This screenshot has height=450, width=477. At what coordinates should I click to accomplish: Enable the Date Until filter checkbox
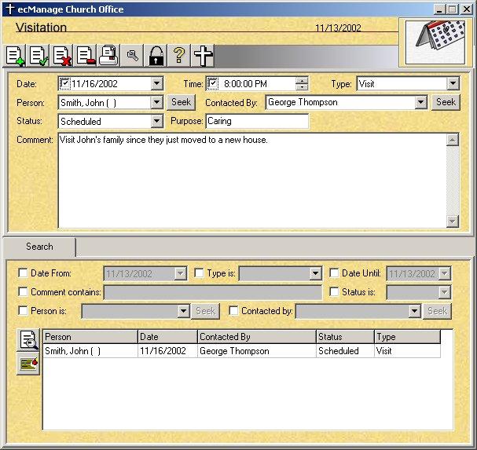[x=334, y=273]
